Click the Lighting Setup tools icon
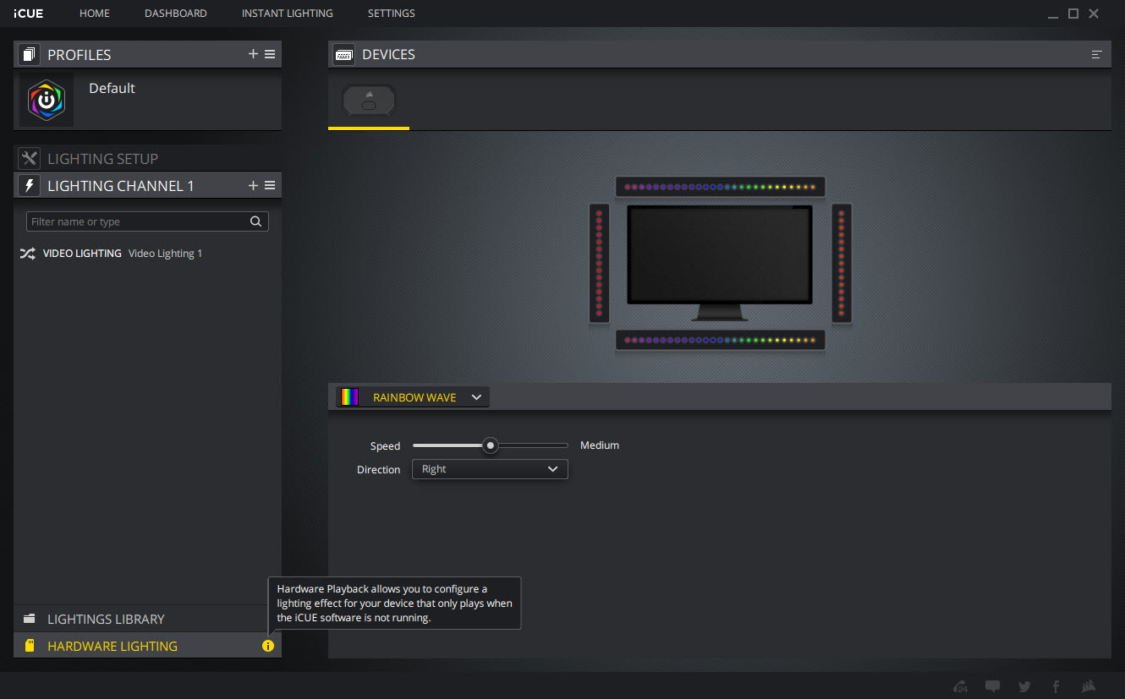The width and height of the screenshot is (1125, 699). [x=30, y=158]
